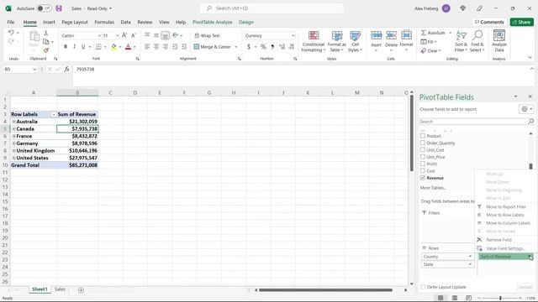Toggle Bold formatting
Viewport: 538px width, 302px height.
66,47
